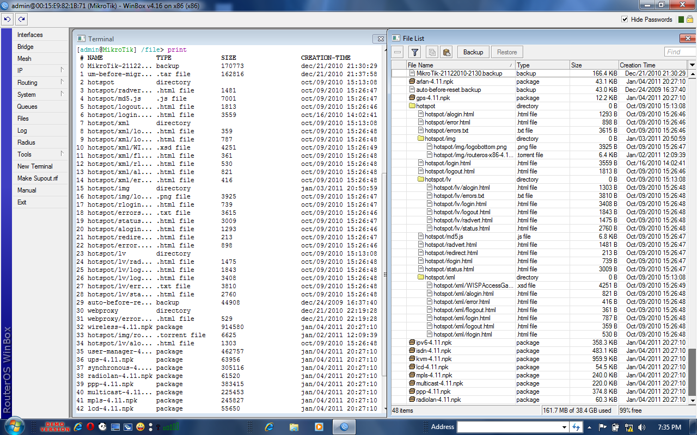Open Log in the sidebar menu

point(40,130)
